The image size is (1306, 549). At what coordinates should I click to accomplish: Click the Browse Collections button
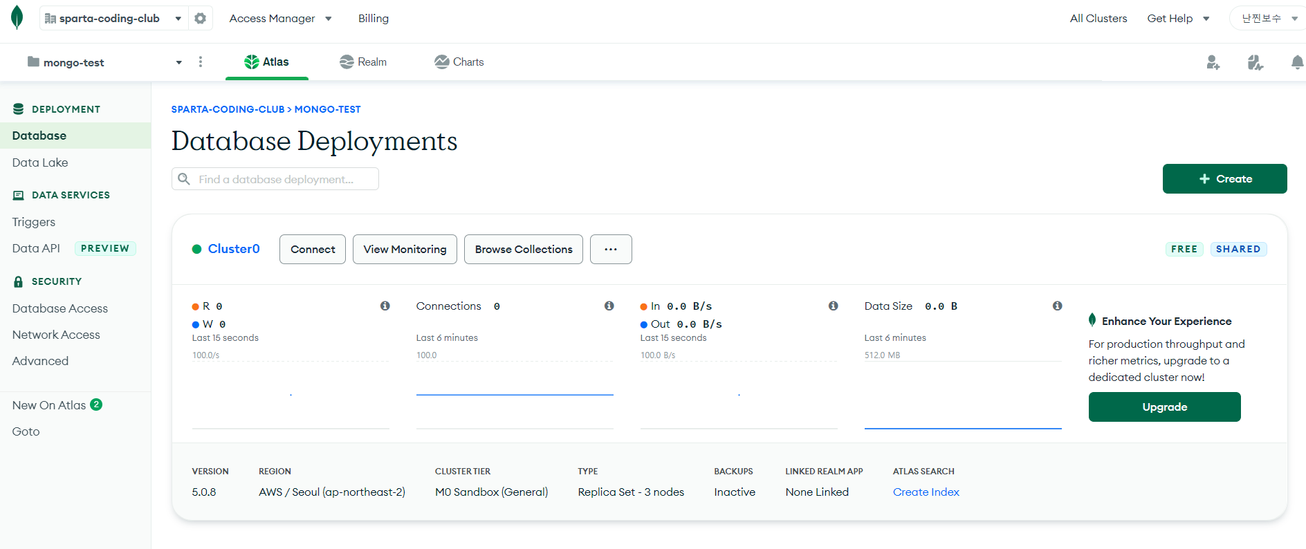coord(524,249)
